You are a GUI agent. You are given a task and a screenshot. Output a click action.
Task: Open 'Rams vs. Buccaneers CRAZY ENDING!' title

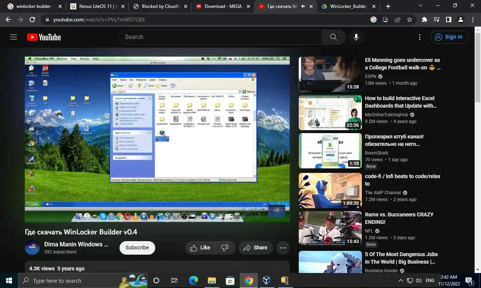[x=399, y=218]
